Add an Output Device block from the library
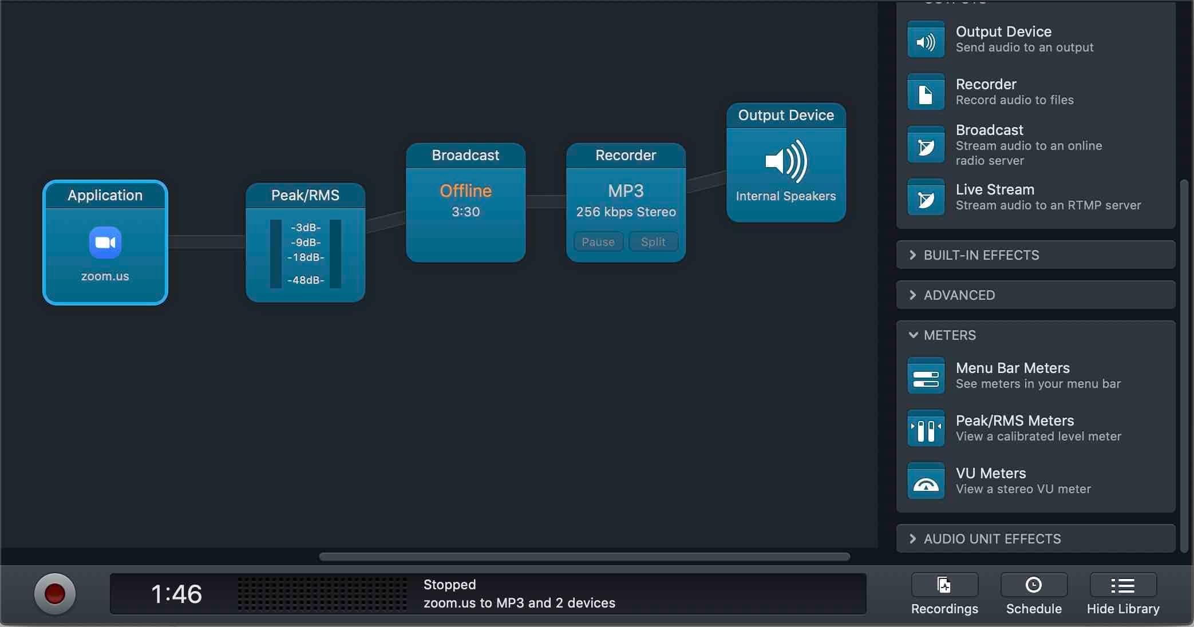Screen dimensions: 1194x627 point(1036,39)
